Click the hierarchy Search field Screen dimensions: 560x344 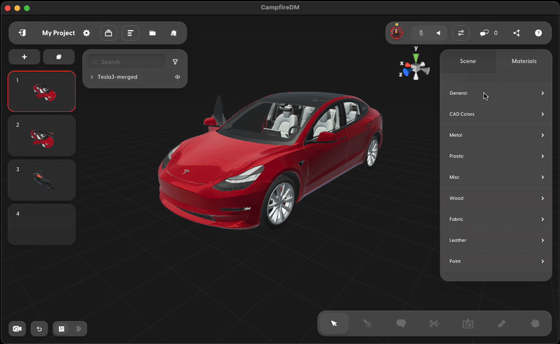[x=127, y=62]
